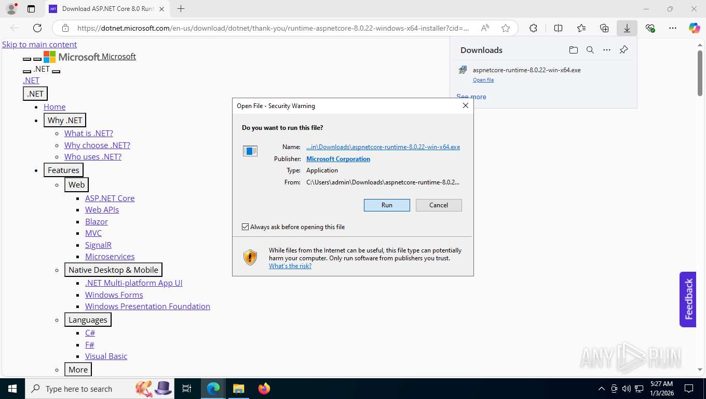Toggle the Downloads toolbar icon

pyautogui.click(x=627, y=28)
